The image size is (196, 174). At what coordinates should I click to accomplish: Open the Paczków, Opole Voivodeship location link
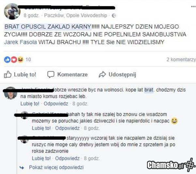tap(76, 15)
